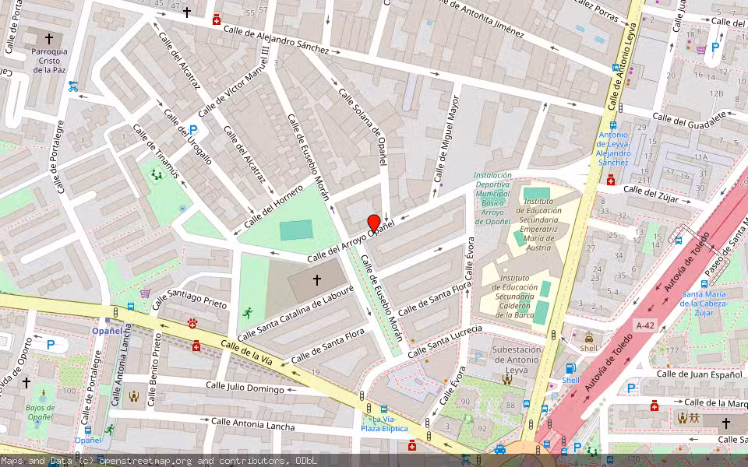Select the veterinary paw icon near Calle Santiago Prieto

click(x=192, y=323)
